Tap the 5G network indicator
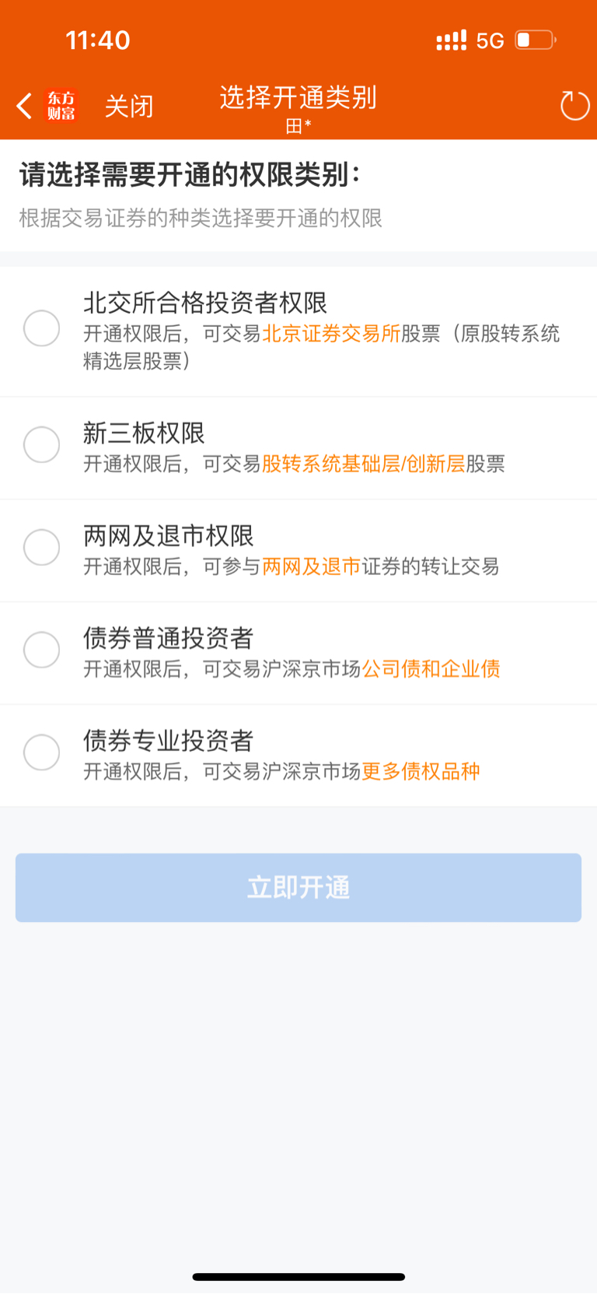 coord(490,40)
